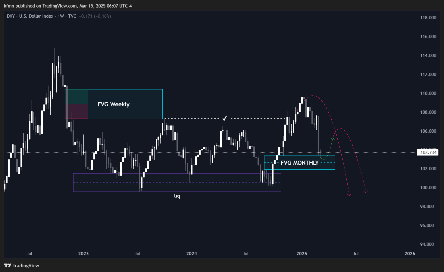Select the 'FVG MONTHLY' label text

tap(299, 163)
